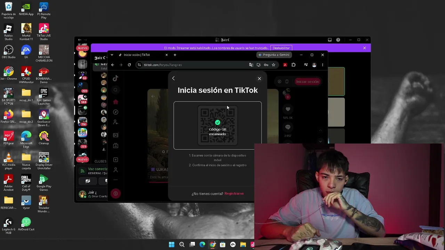Open Logitech G HUB desktop shortcut

point(8,226)
